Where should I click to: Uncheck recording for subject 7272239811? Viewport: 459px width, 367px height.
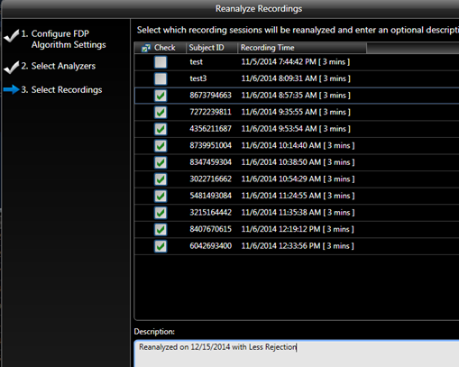coord(161,113)
